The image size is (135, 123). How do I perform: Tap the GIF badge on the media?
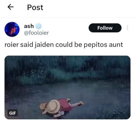click(x=13, y=113)
